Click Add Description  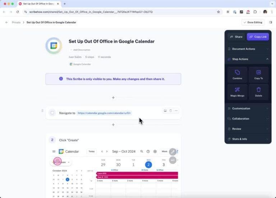(80, 50)
